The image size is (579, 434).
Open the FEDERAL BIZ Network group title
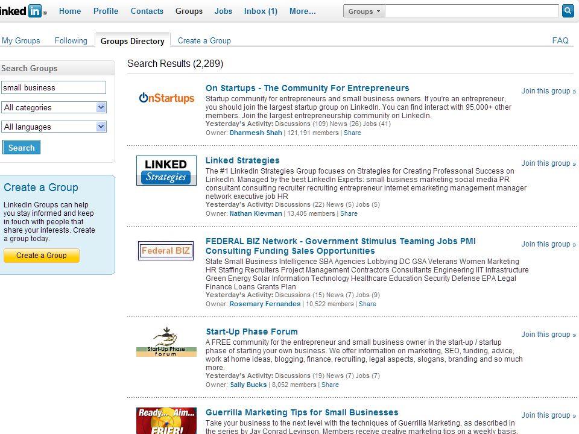[x=340, y=246]
